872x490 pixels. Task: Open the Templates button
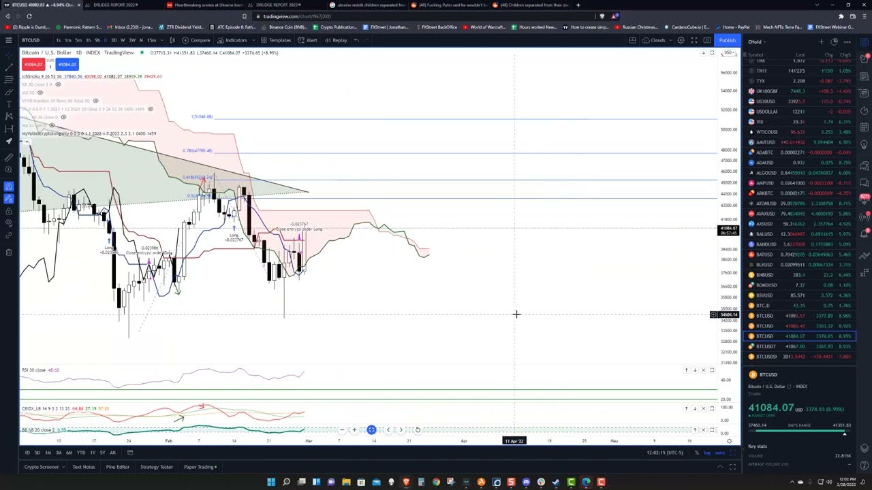[x=275, y=40]
